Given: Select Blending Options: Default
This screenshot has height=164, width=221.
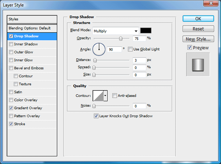Looking at the screenshot, I should click(32, 28).
